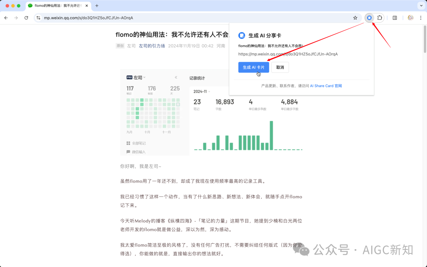427x267 pixels.
Task: Click the 117 notes count
Action: [130, 88]
